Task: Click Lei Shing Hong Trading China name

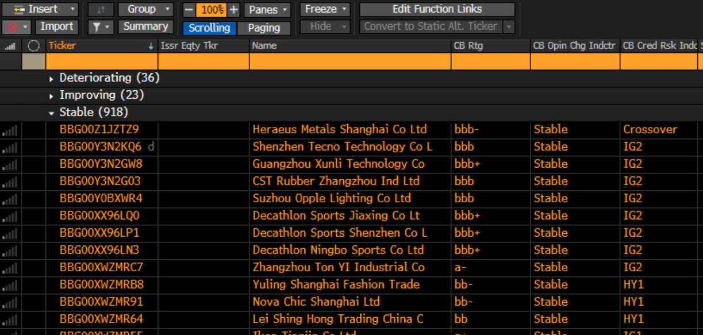Action: point(338,319)
